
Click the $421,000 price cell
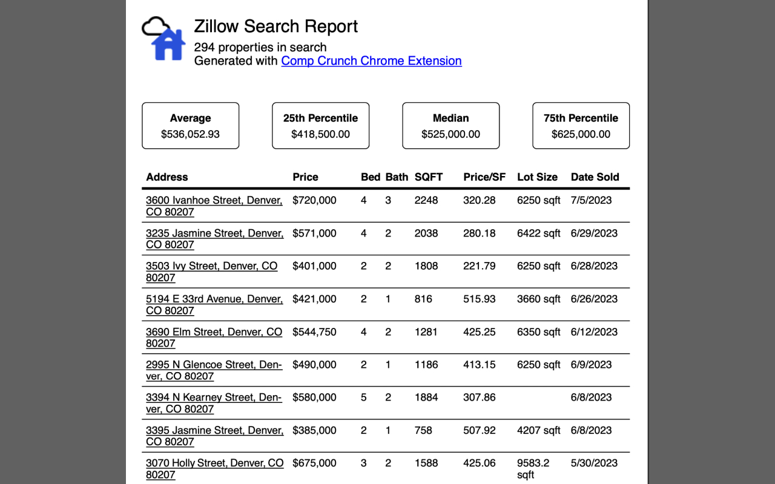pyautogui.click(x=314, y=299)
